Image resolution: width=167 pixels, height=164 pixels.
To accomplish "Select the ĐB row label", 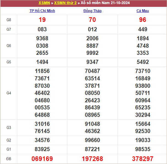I will coord(9,159).
